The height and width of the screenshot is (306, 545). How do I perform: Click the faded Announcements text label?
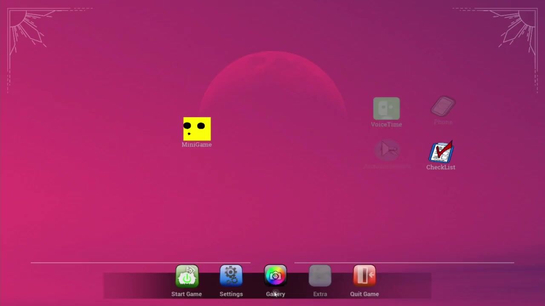tap(387, 166)
